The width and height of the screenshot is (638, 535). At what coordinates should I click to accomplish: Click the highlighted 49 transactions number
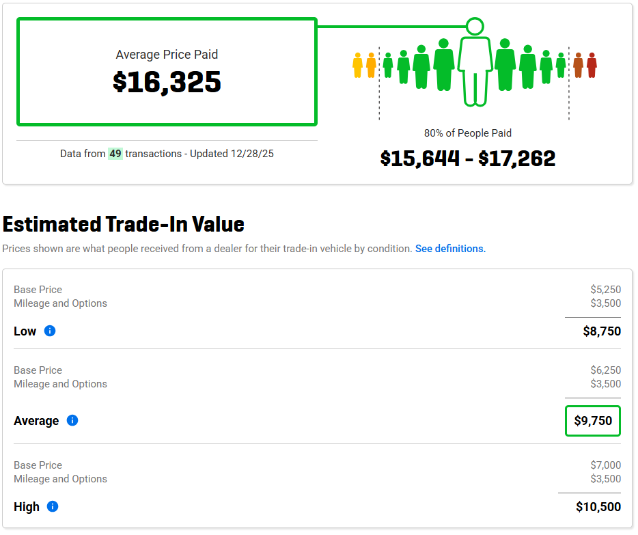click(115, 154)
